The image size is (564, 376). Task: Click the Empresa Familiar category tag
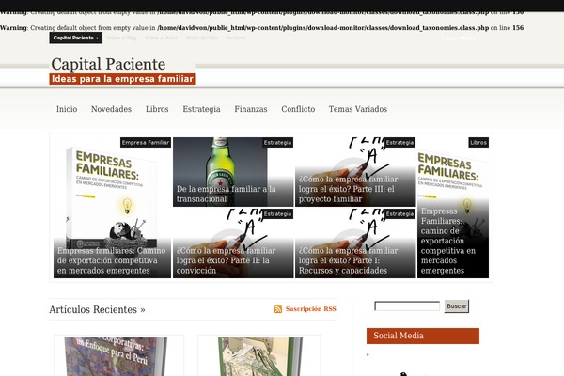click(x=146, y=143)
